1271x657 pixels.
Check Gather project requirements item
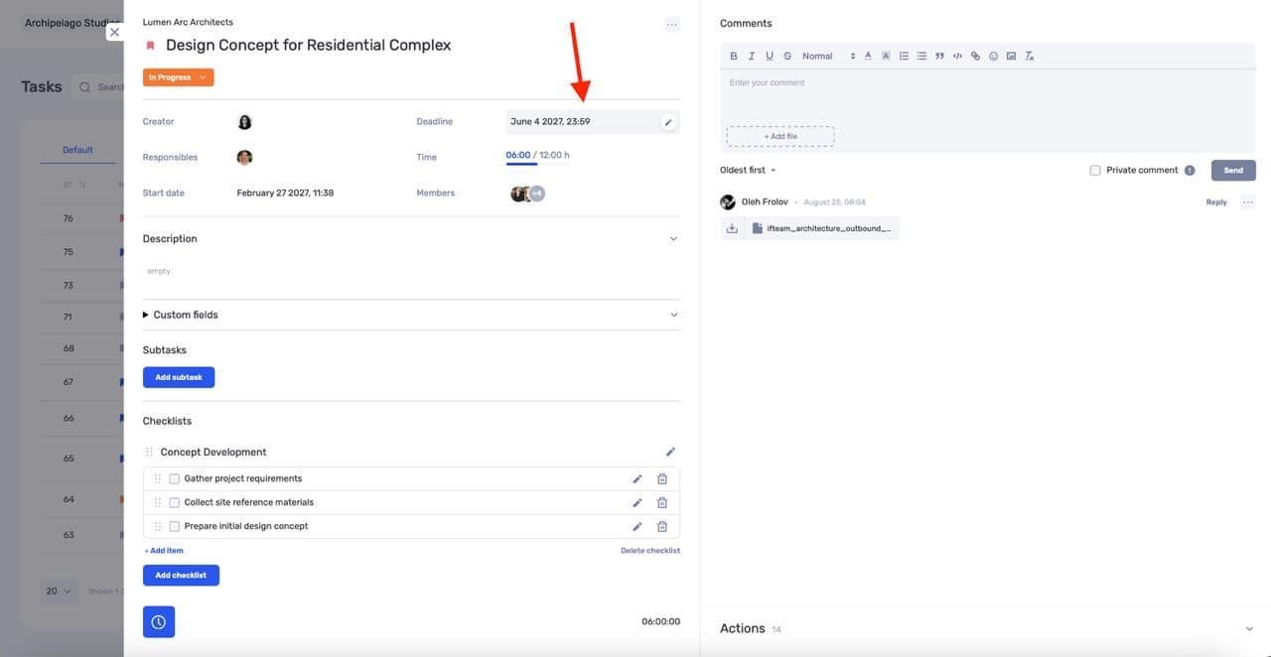[x=175, y=478]
